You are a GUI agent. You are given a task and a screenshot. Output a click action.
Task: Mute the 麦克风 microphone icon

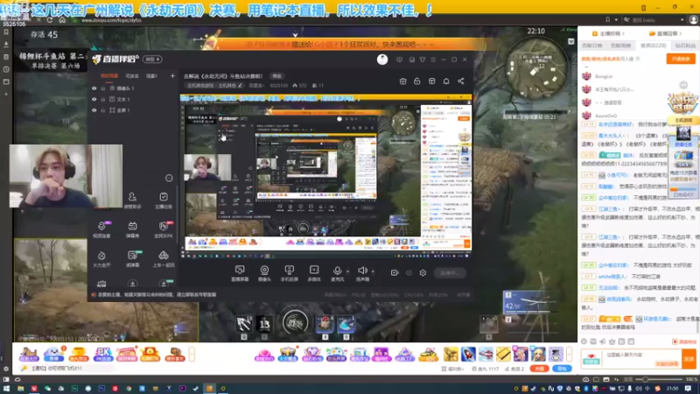click(338, 271)
